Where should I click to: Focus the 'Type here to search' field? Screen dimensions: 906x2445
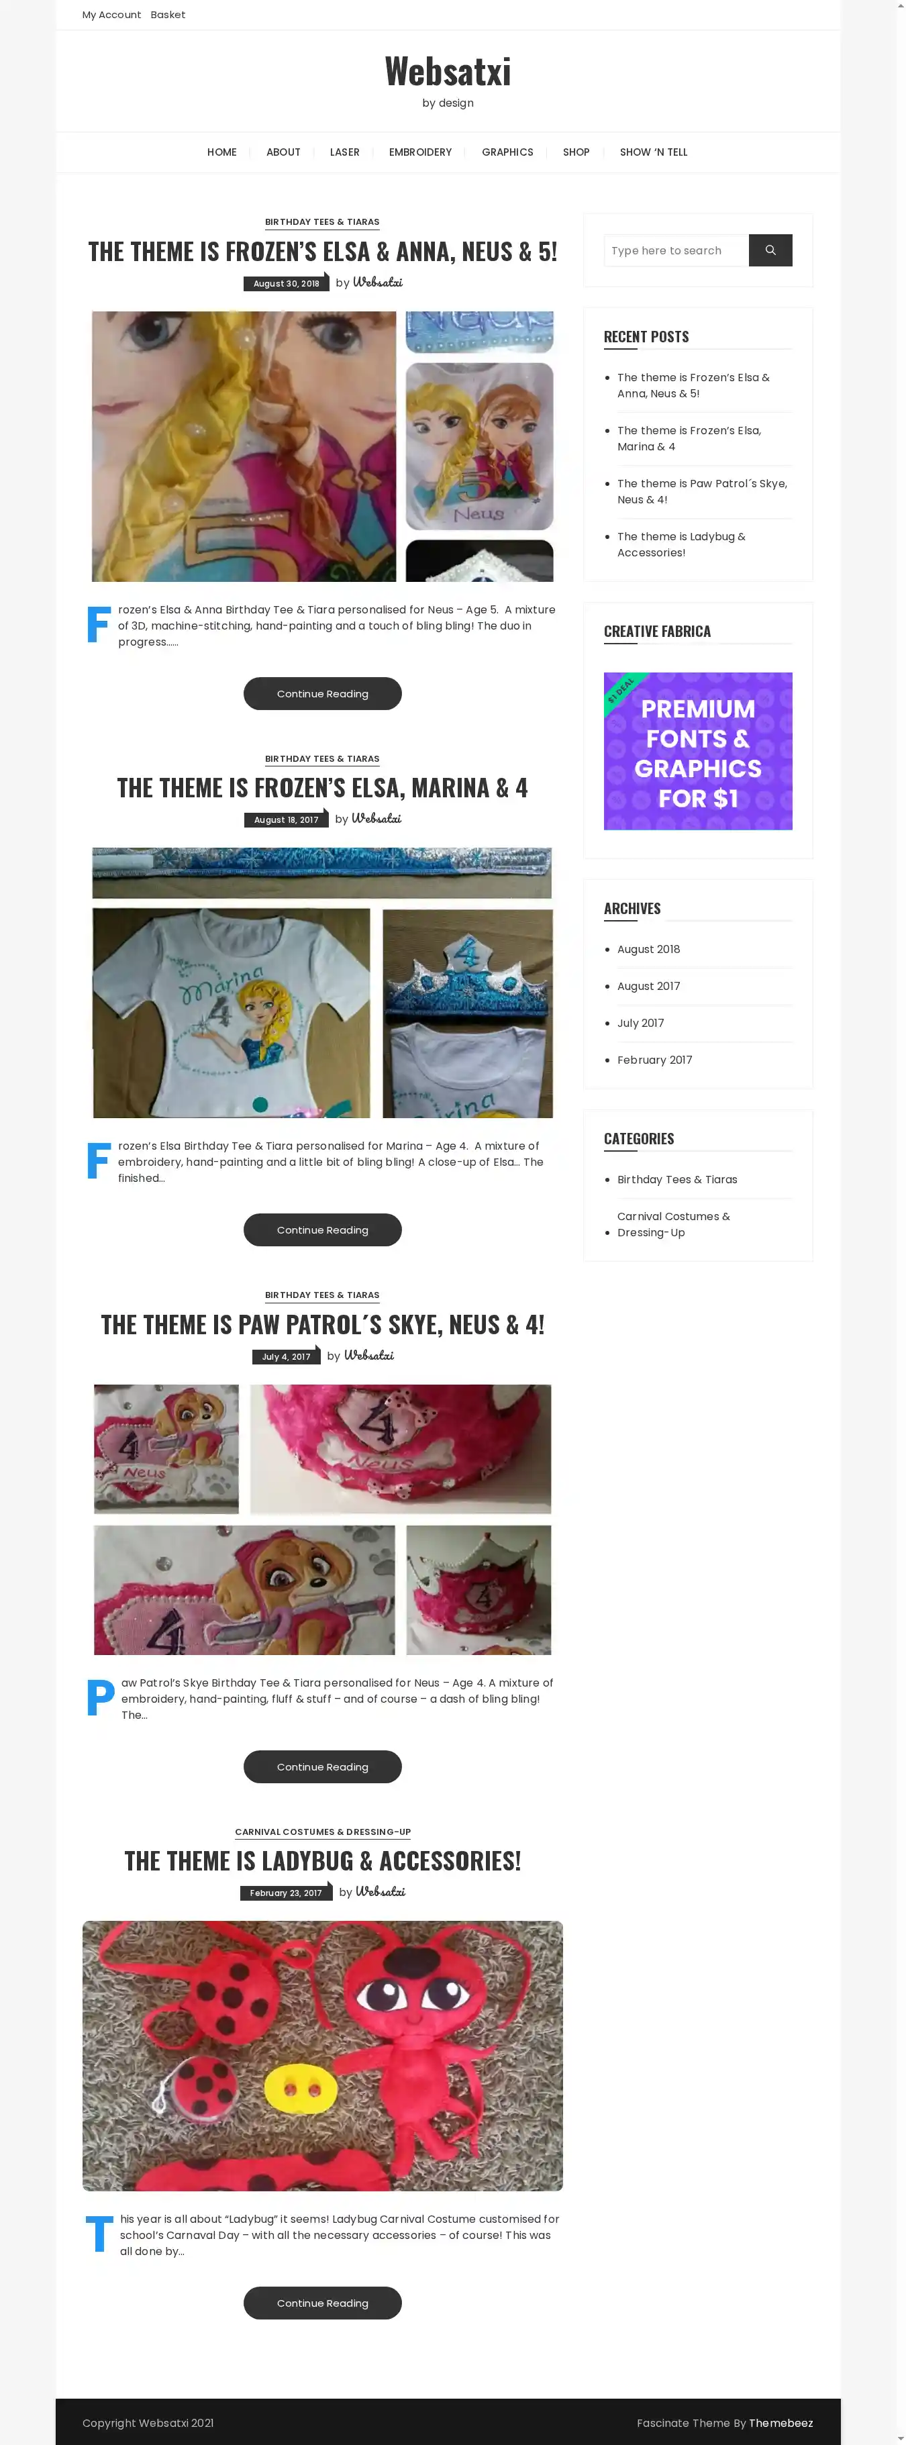click(675, 250)
